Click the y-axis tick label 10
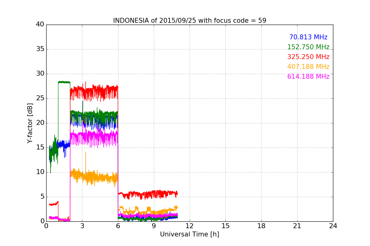The image size is (370, 246). click(x=40, y=172)
